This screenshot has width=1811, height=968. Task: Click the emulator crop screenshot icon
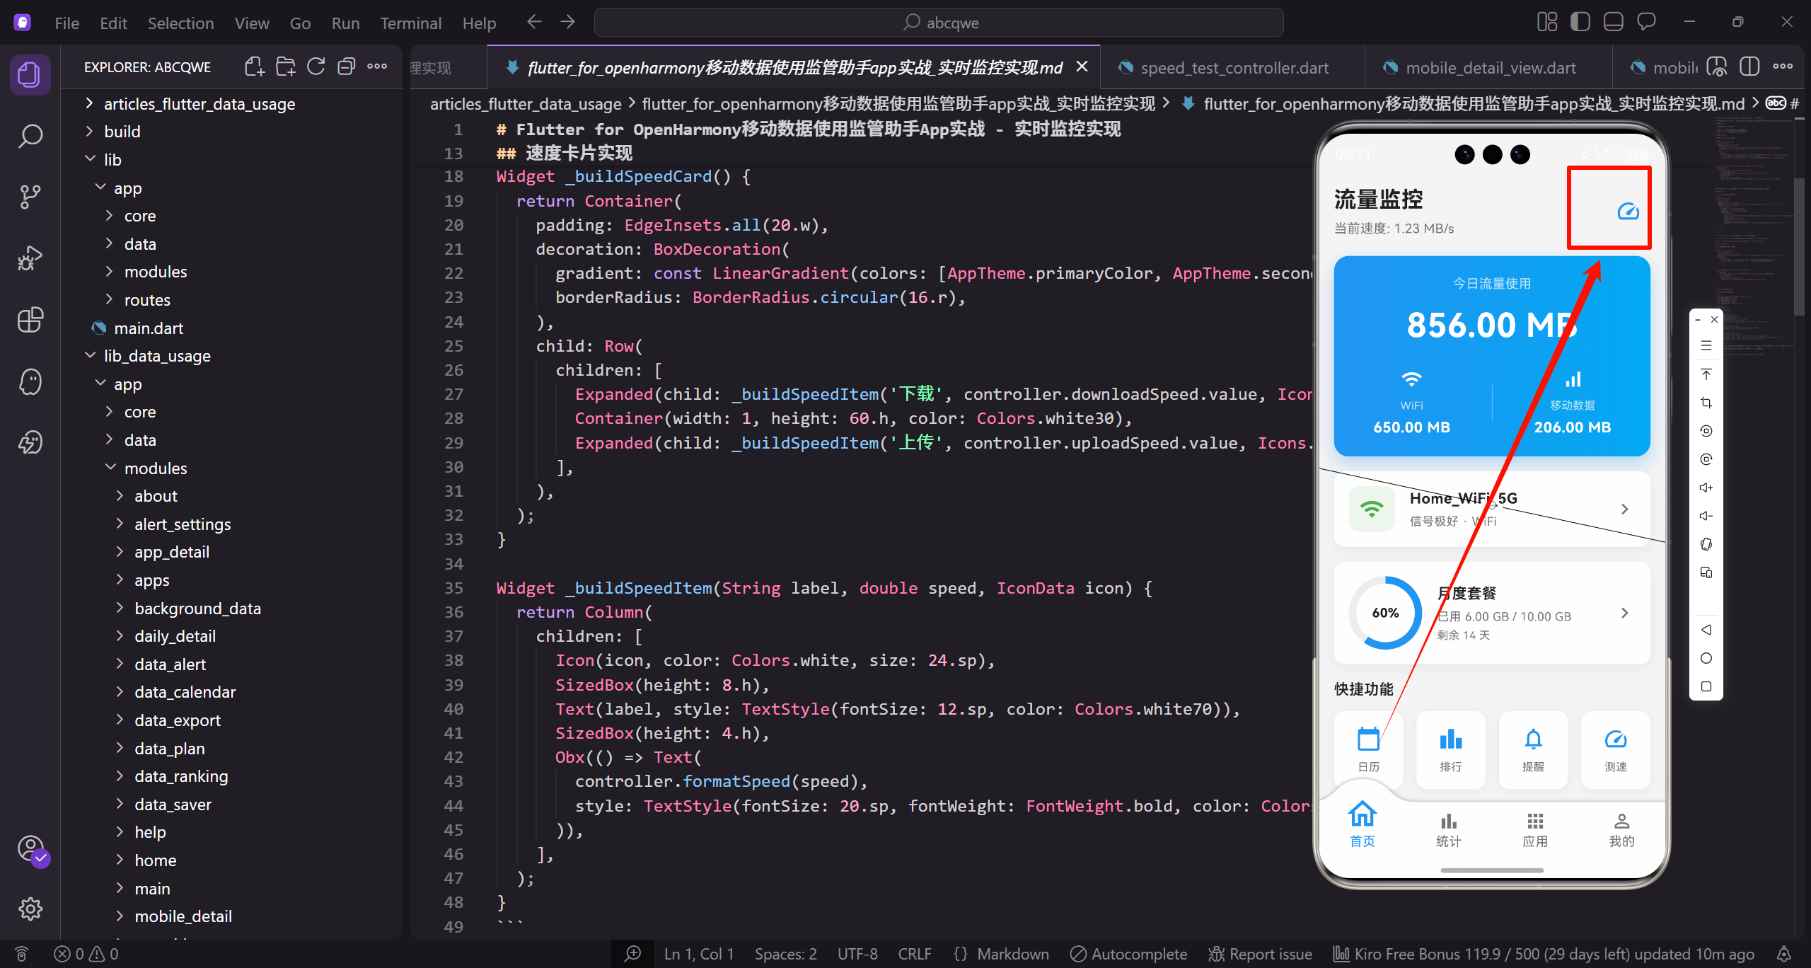click(1706, 403)
